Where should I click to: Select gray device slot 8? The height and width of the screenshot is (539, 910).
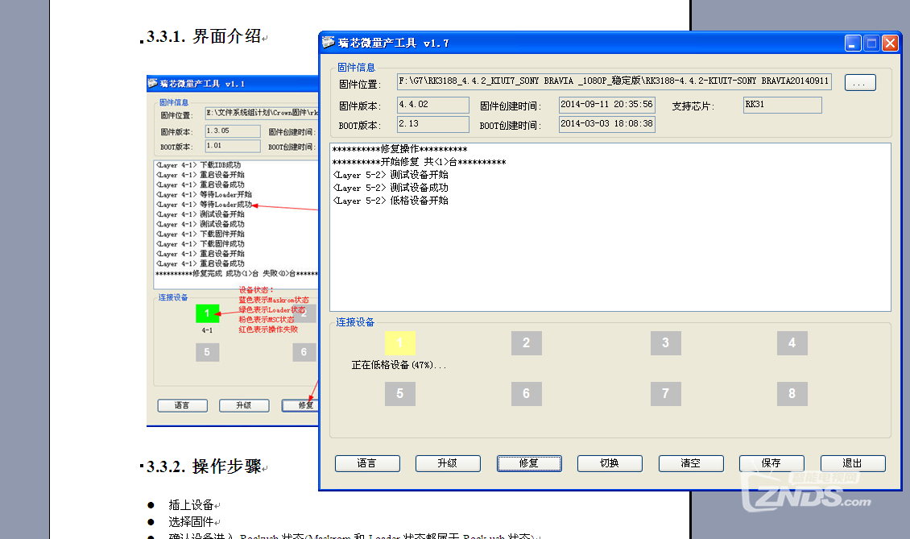tap(792, 394)
